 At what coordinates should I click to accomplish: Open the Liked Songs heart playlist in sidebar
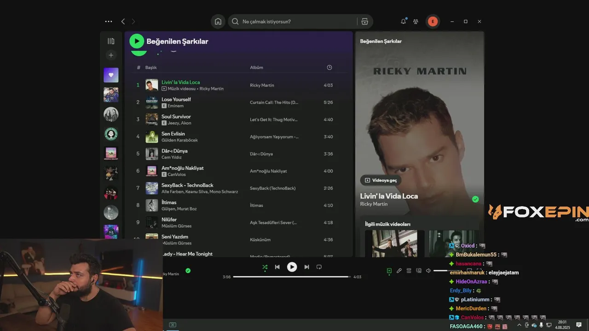click(111, 75)
